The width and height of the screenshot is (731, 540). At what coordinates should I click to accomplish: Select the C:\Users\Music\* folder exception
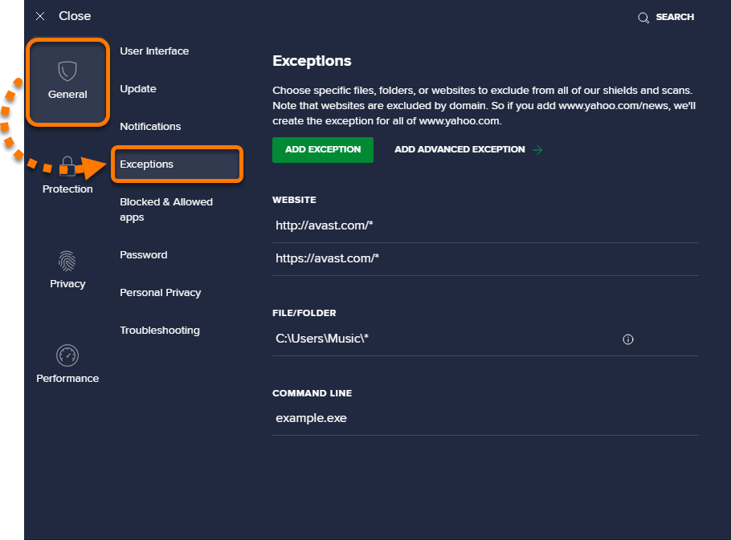(x=485, y=339)
